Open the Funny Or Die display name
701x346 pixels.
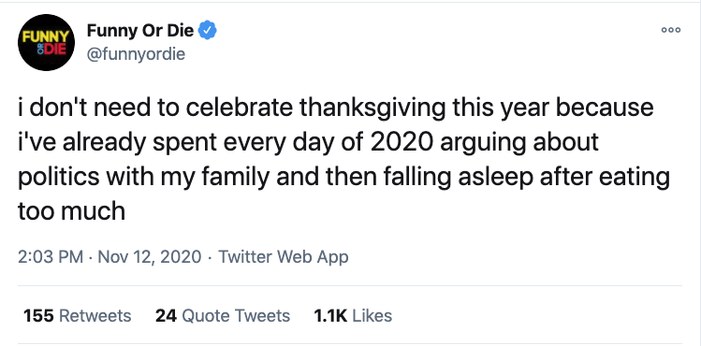140,31
